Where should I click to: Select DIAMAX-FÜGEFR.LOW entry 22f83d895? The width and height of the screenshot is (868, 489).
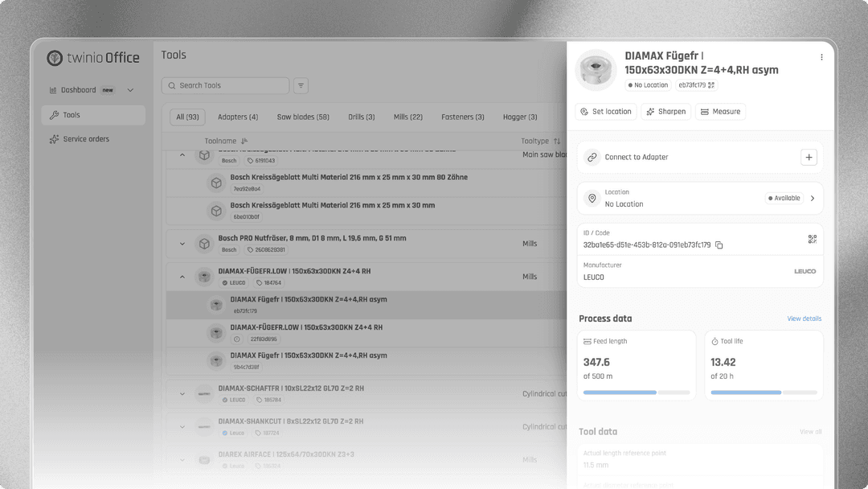[366, 333]
